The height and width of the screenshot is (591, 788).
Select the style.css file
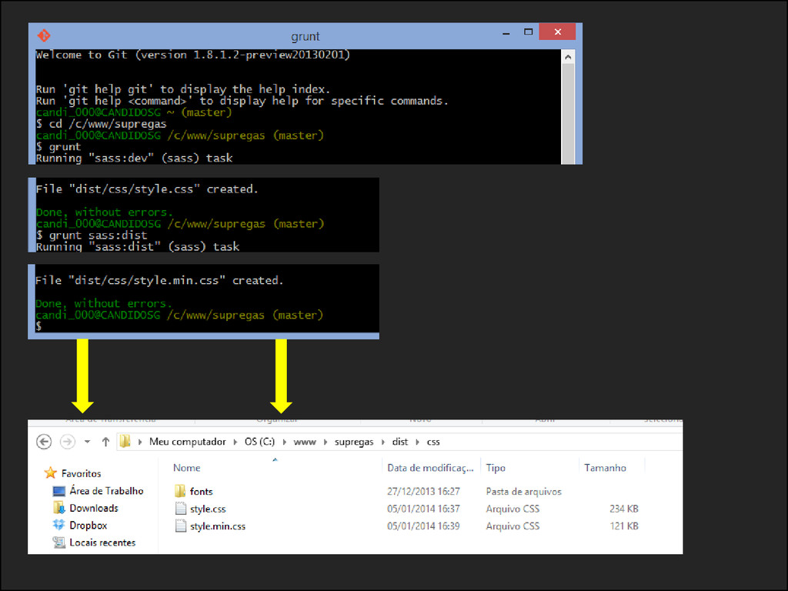coord(208,509)
